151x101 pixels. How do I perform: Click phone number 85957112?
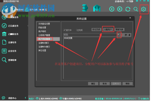(129, 99)
